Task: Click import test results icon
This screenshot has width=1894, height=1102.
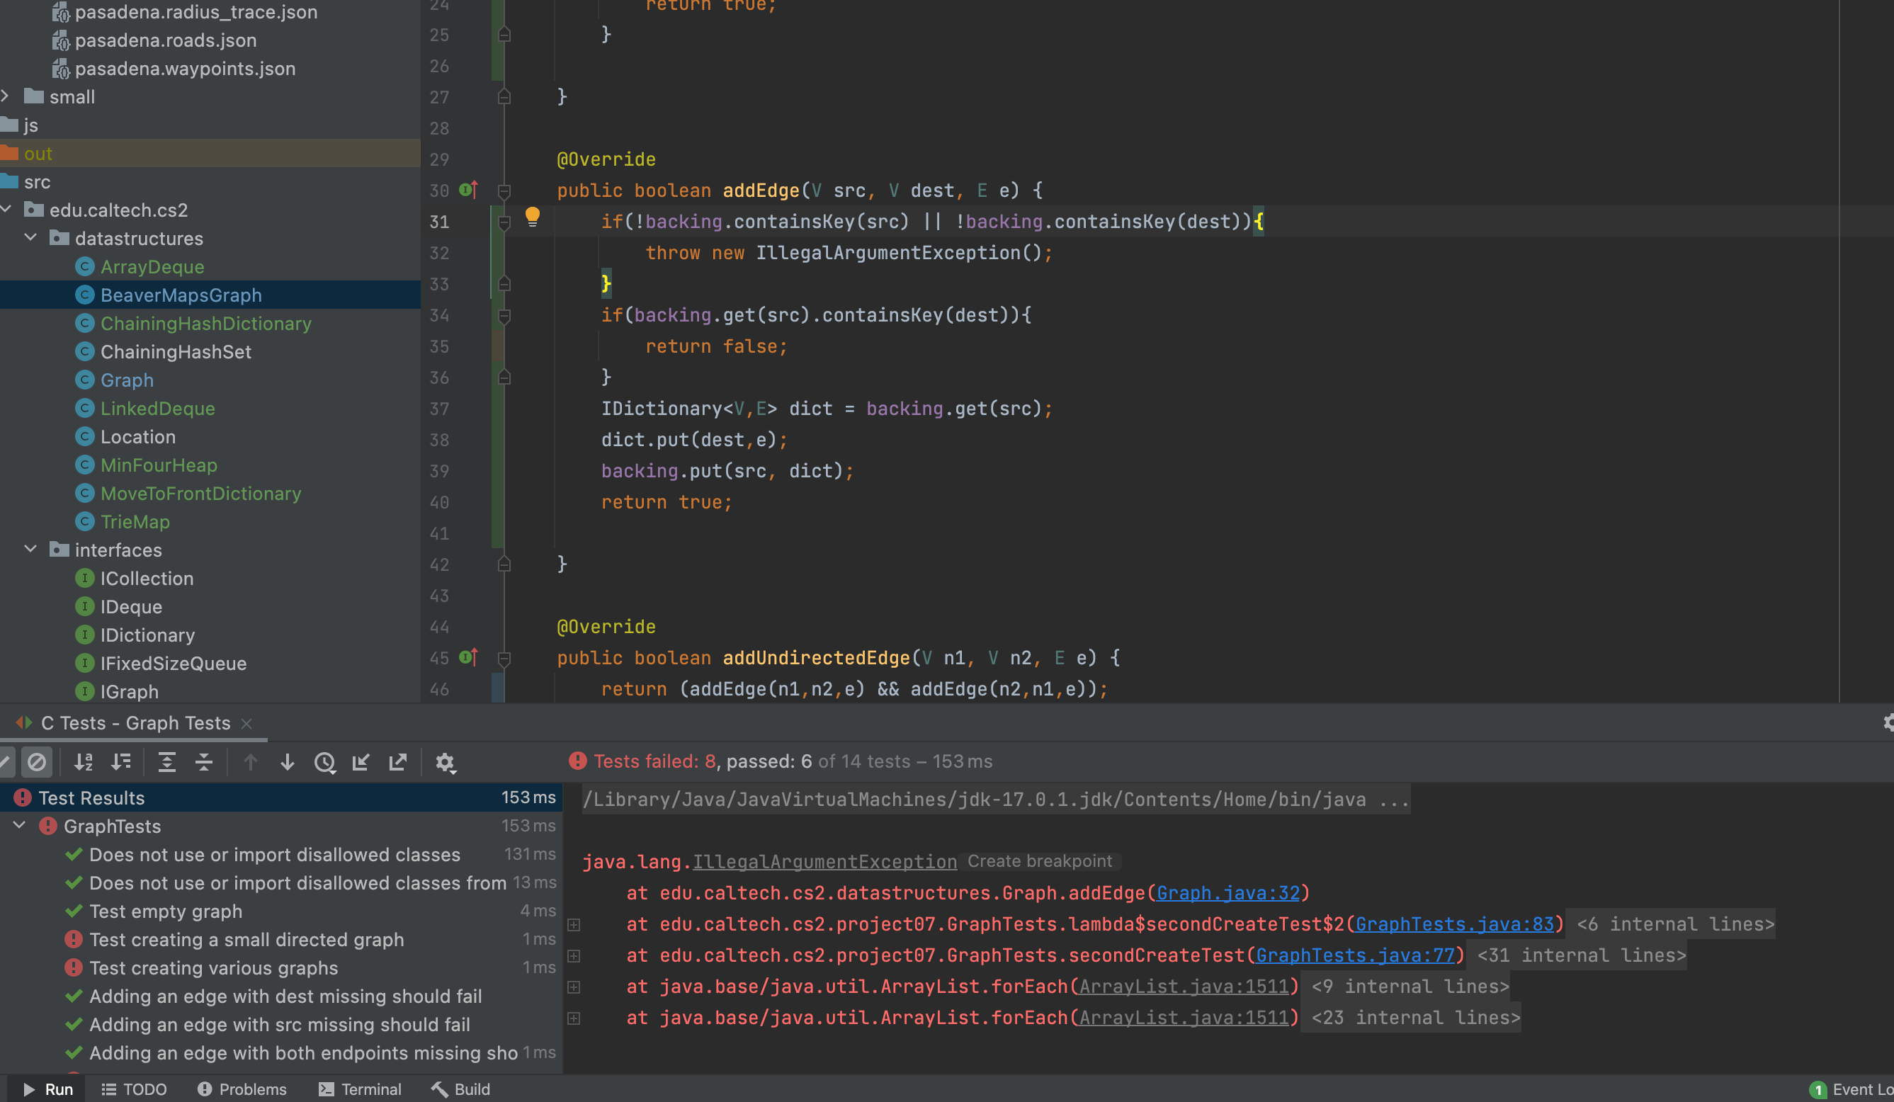Action: [361, 762]
